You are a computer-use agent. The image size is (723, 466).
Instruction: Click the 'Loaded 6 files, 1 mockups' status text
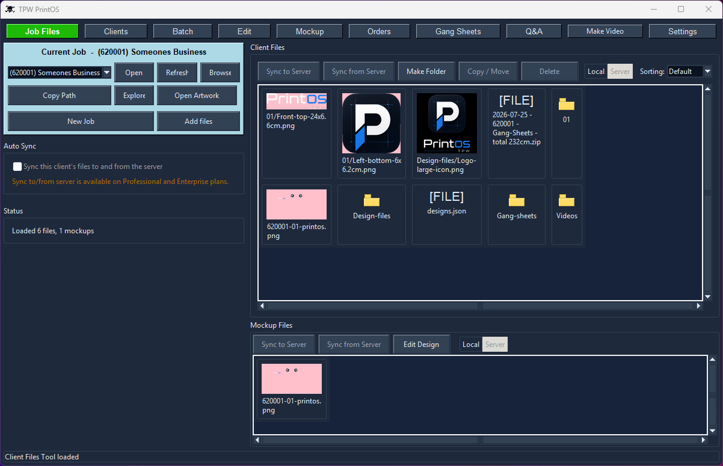[x=53, y=231]
